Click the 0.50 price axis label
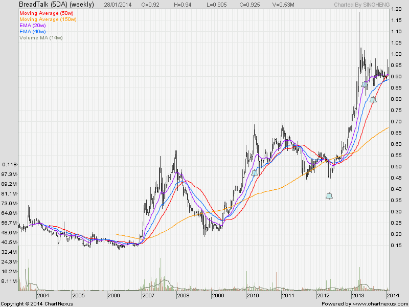409x307 pixels. pos(396,167)
